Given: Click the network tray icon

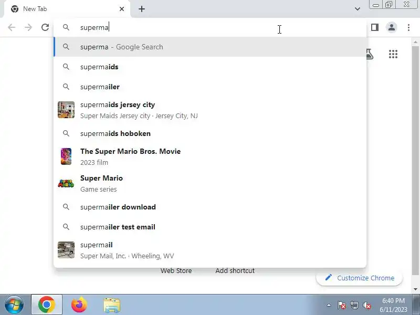Looking at the screenshot, I should pos(354,305).
